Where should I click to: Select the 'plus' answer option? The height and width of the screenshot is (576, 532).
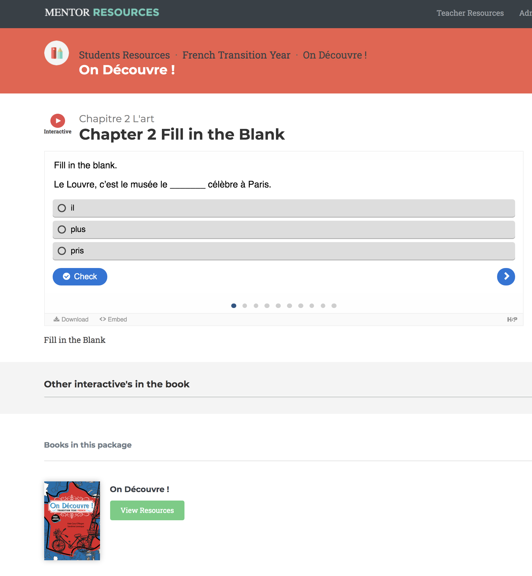[x=284, y=230]
